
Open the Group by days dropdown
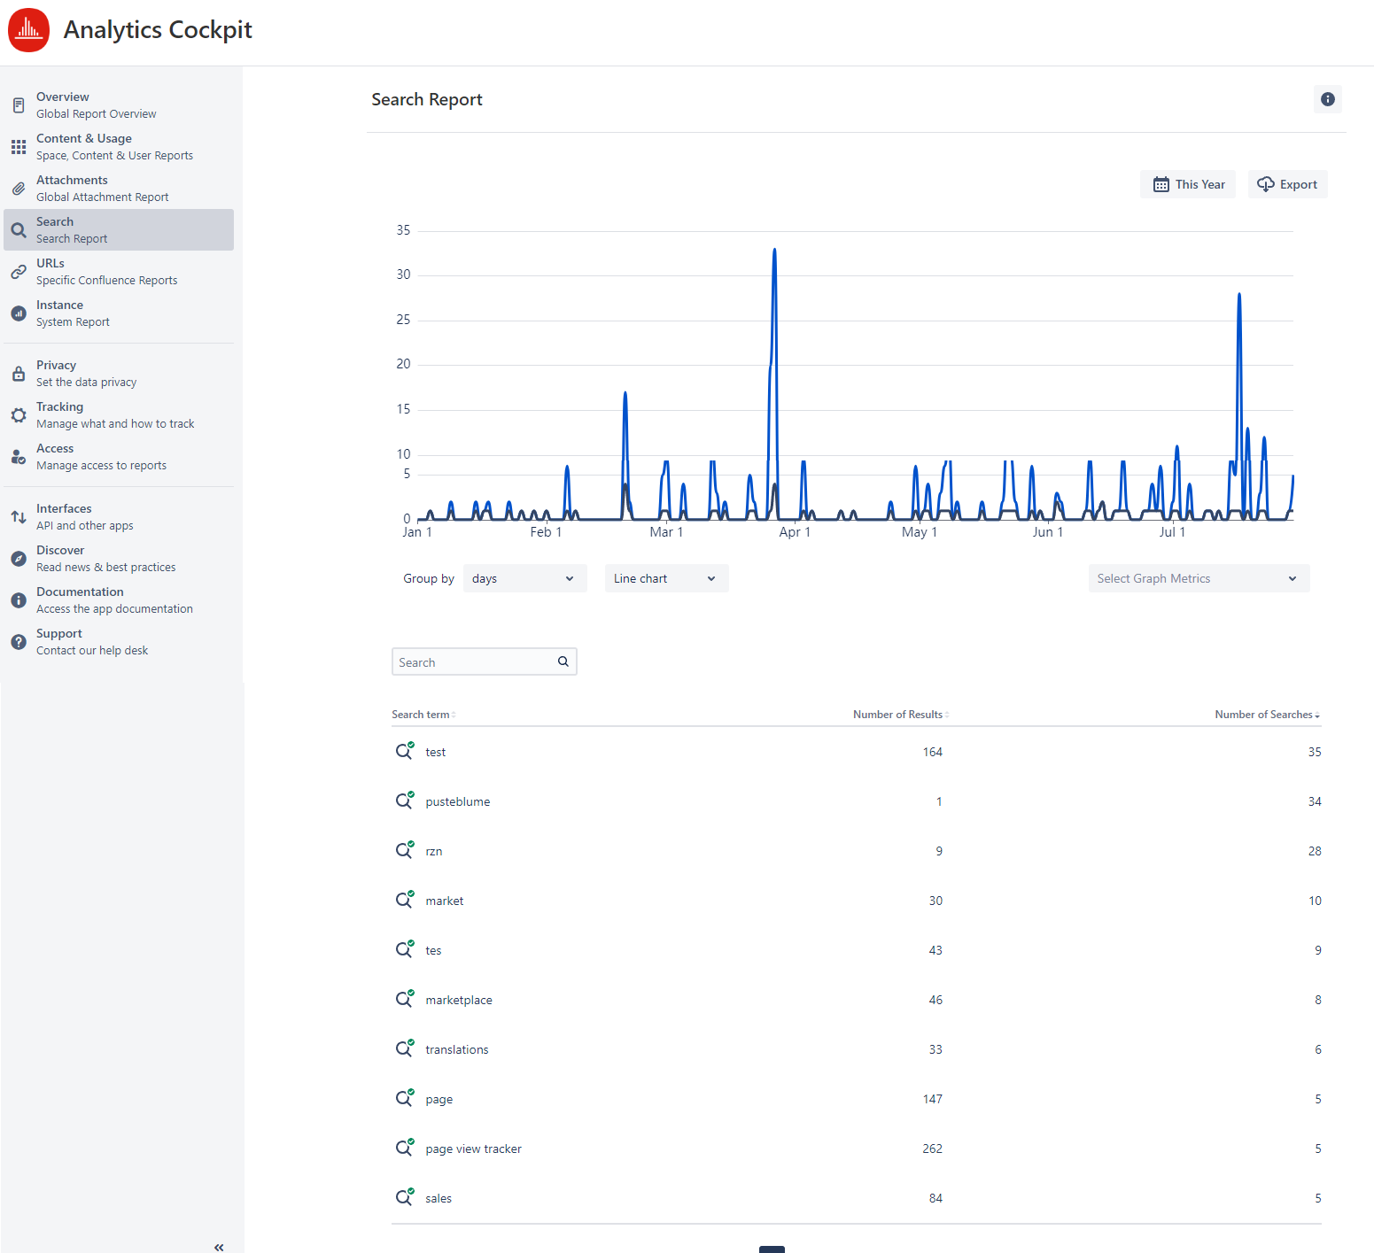pyautogui.click(x=524, y=578)
